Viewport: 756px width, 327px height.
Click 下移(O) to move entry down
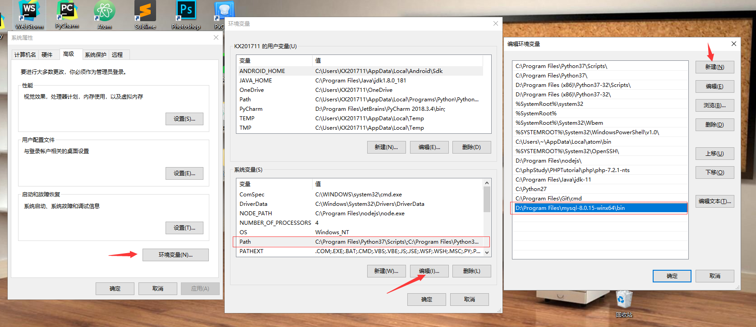coord(715,173)
